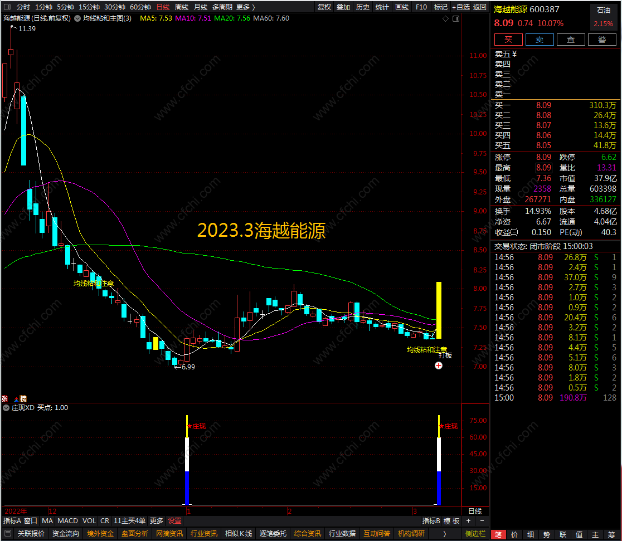Click the 复权 adjustment button
622x541 pixels.
(x=324, y=7)
